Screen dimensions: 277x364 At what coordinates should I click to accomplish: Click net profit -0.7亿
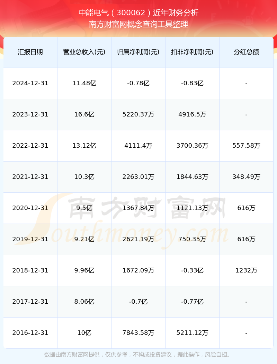point(138,302)
